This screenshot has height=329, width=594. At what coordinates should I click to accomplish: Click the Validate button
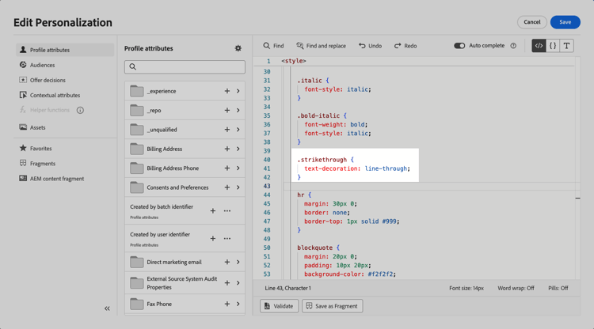[279, 306]
